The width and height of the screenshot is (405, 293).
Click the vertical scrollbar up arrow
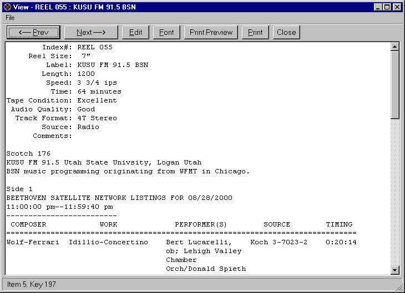pos(394,47)
